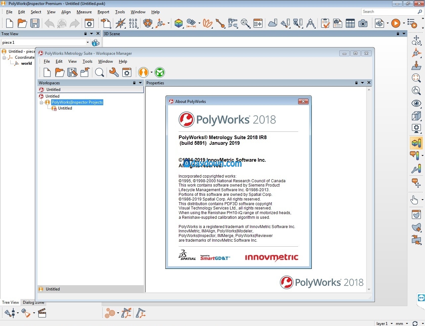Click the rainbow color-map cube icon
This screenshot has height=326, width=425.
[x=179, y=23]
